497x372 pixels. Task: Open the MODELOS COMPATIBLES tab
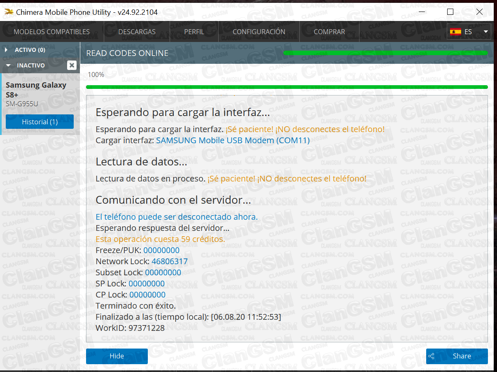pyautogui.click(x=51, y=32)
